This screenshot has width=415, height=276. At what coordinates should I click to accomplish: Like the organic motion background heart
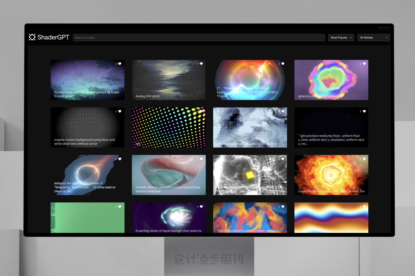click(120, 111)
